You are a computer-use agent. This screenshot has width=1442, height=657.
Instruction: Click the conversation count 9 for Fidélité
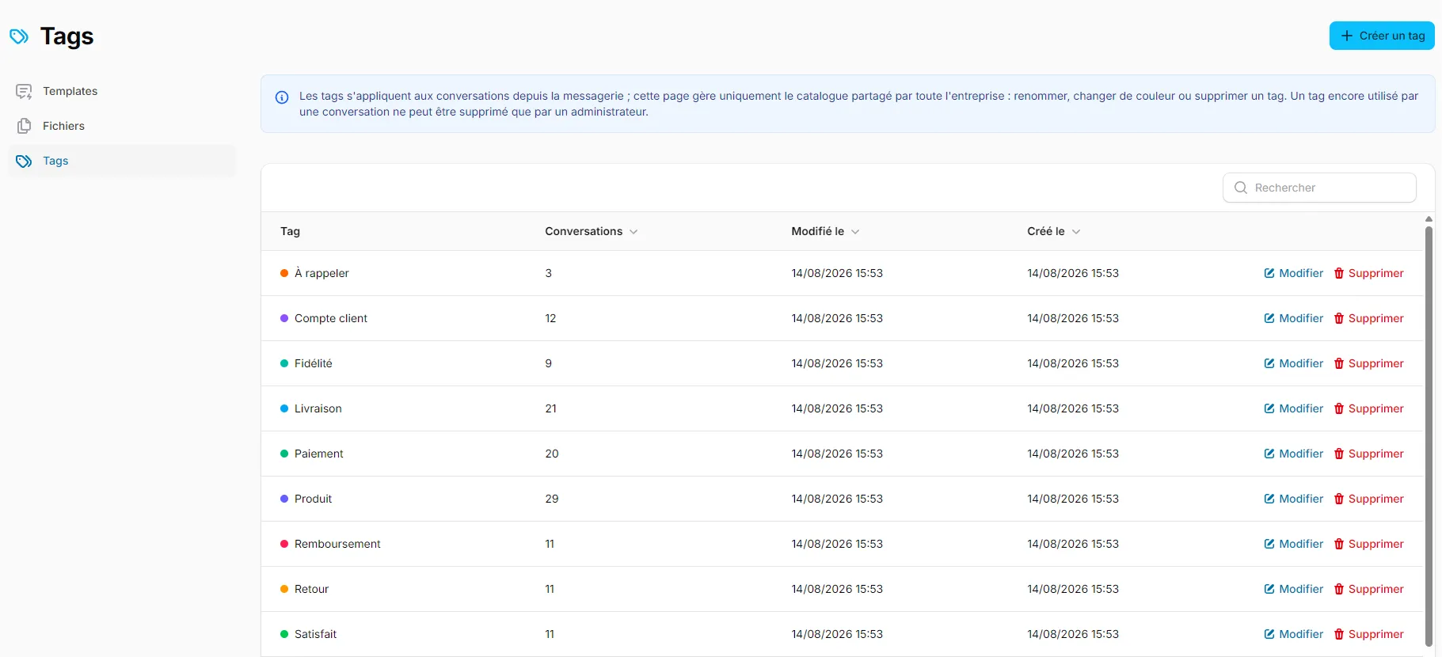[549, 363]
